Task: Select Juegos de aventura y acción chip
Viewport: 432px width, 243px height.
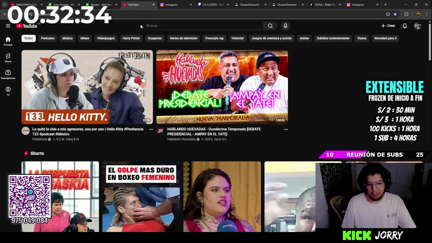Action: click(x=271, y=38)
